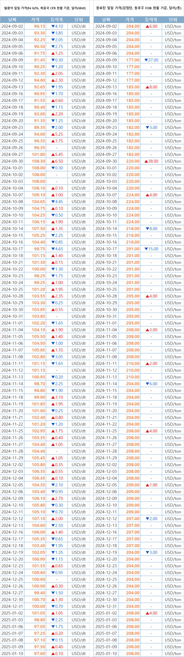Click the red up arrow beside 5.45

(53, 154)
